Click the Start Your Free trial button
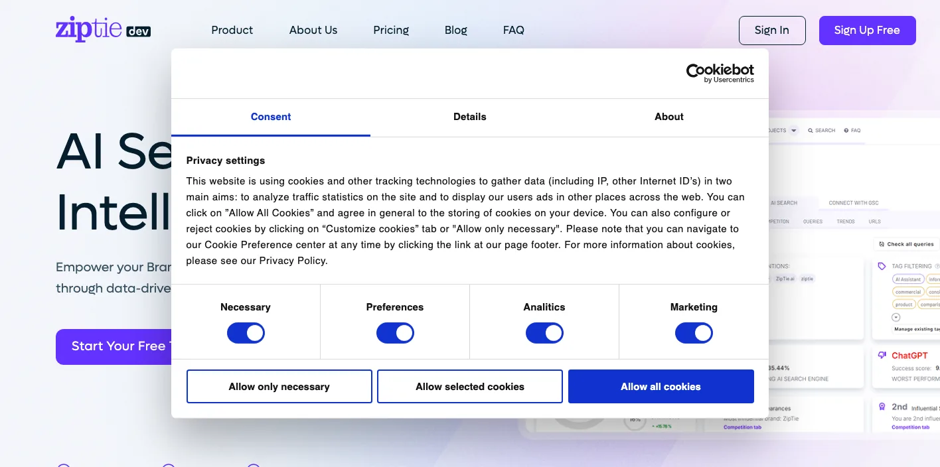Viewport: 940px width, 467px height. (x=114, y=346)
